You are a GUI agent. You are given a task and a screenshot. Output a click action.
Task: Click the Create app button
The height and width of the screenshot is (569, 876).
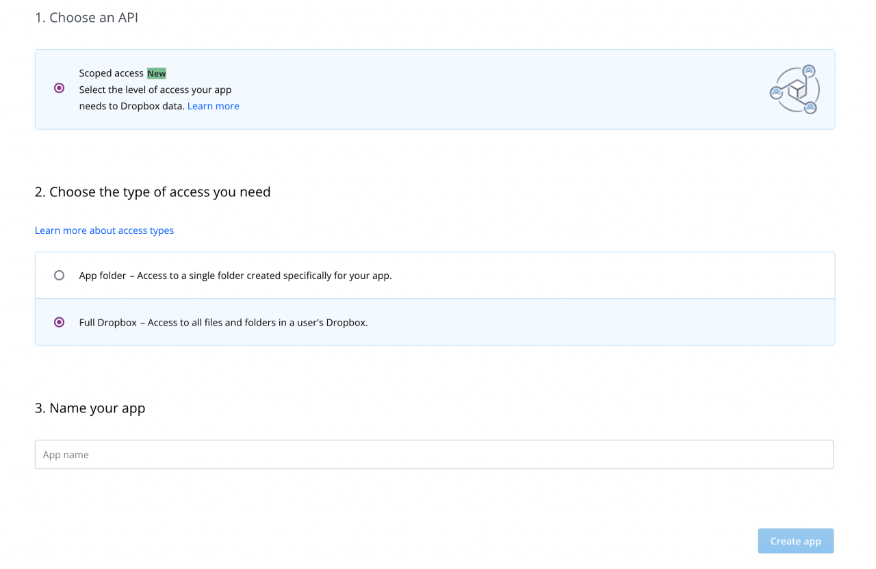(x=795, y=541)
